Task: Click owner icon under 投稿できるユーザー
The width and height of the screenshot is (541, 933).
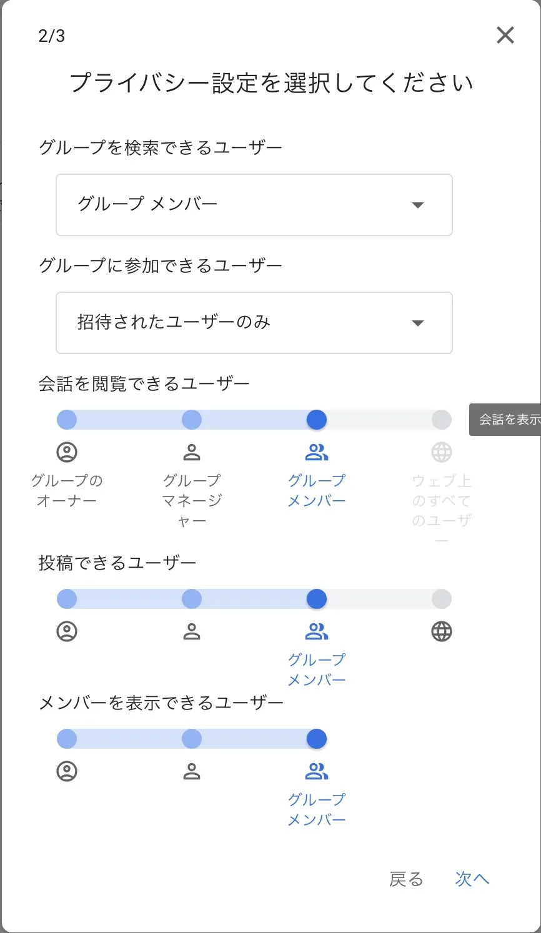Action: coord(67,631)
